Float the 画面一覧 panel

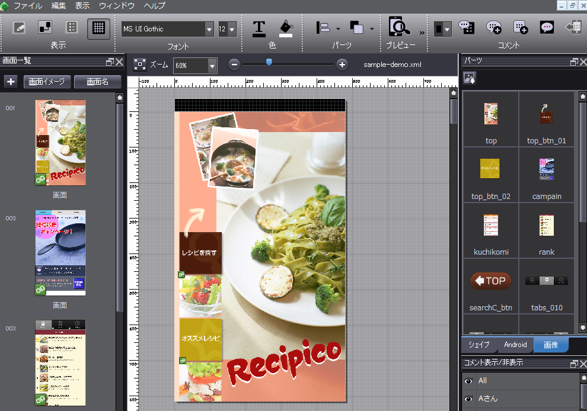pos(110,62)
